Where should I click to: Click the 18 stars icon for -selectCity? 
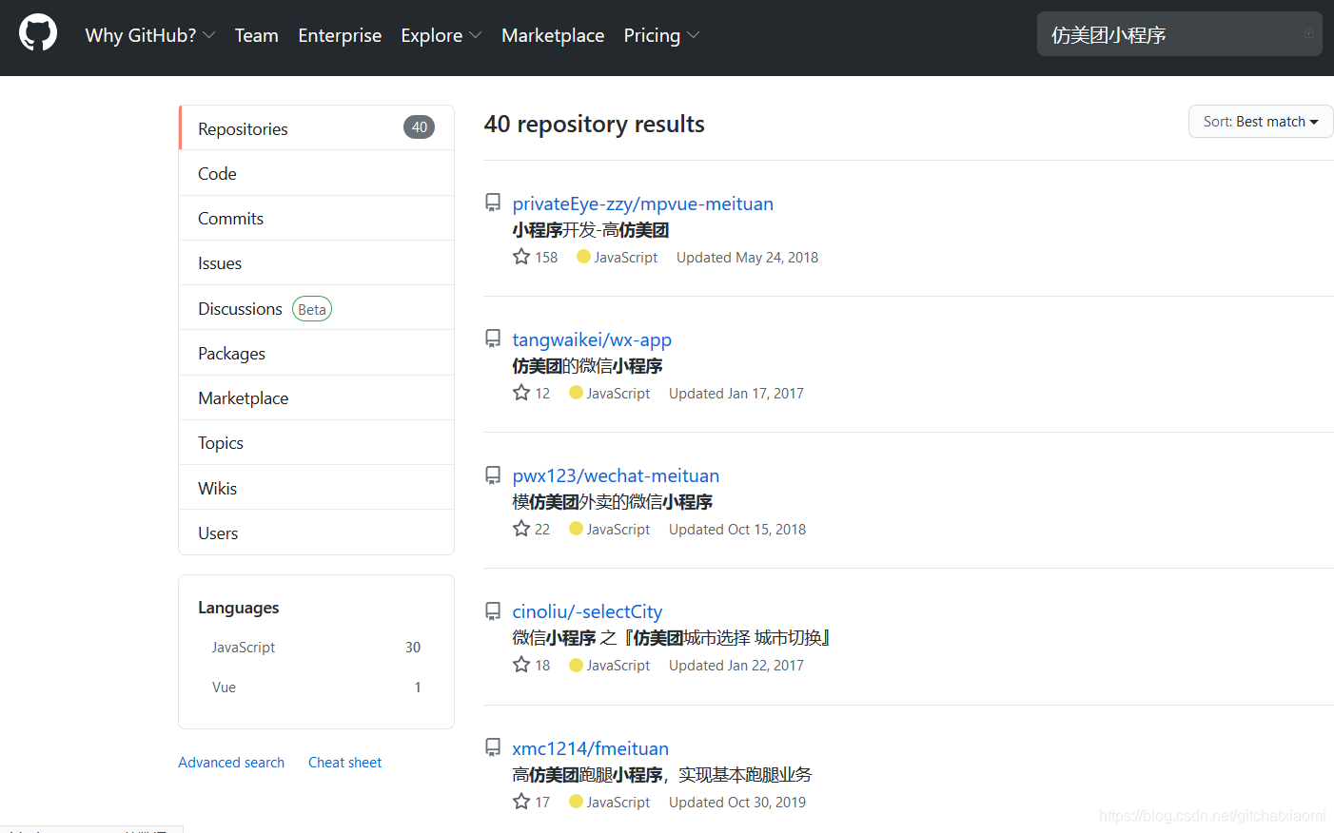[x=521, y=665]
